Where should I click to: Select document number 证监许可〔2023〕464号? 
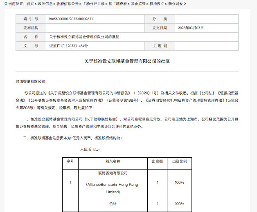pyautogui.click(x=68, y=46)
